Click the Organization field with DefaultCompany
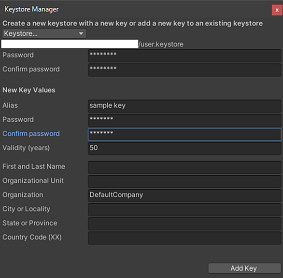 [x=184, y=195]
